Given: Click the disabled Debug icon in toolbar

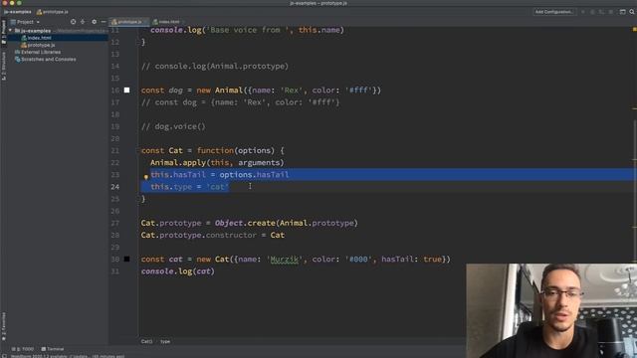Looking at the screenshot, I should tap(592, 12).
